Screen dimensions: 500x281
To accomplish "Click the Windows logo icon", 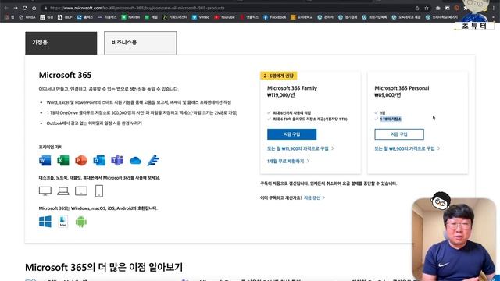I will (45, 222).
